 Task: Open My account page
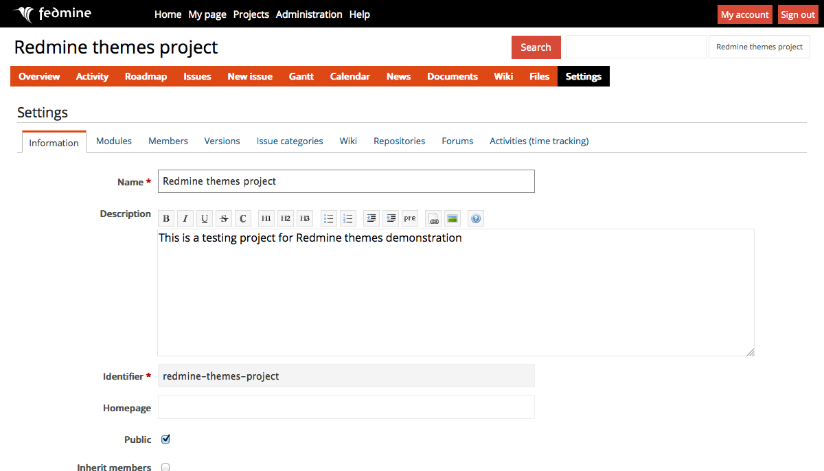[x=745, y=14]
